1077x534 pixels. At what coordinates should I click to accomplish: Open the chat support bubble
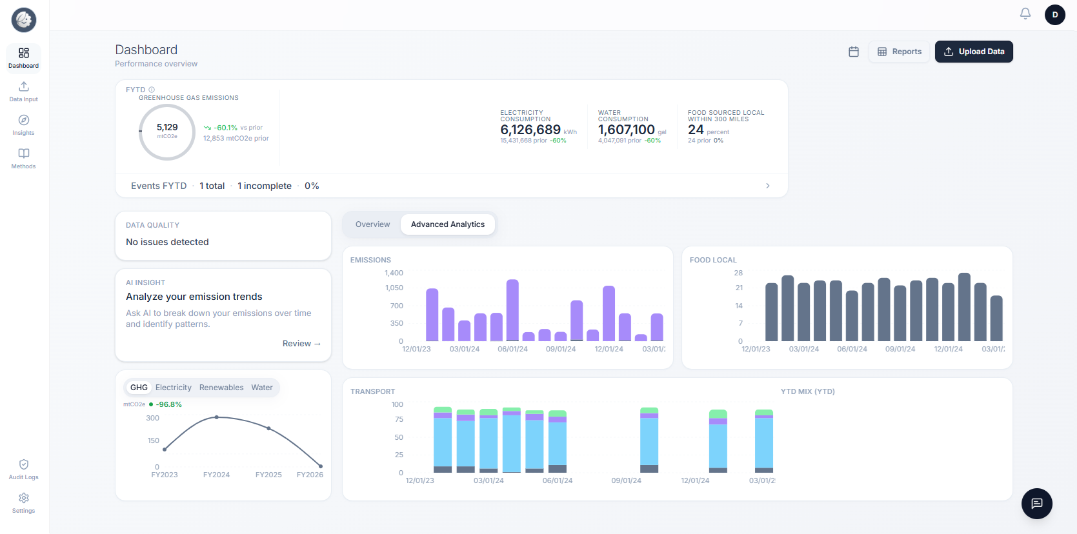coord(1036,504)
